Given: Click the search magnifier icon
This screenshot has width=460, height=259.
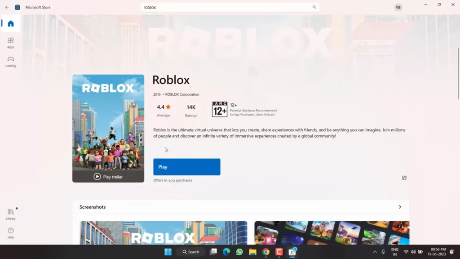Looking at the screenshot, I should coord(314,7).
